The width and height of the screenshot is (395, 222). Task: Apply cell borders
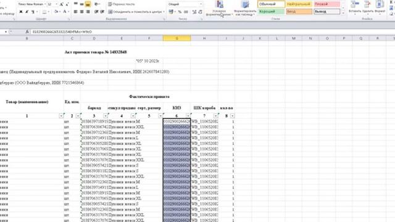click(x=44, y=12)
